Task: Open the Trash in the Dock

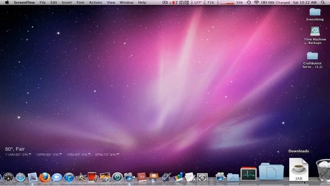Action: point(323,170)
